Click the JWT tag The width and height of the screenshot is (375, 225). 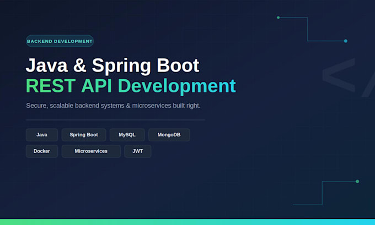pos(137,151)
